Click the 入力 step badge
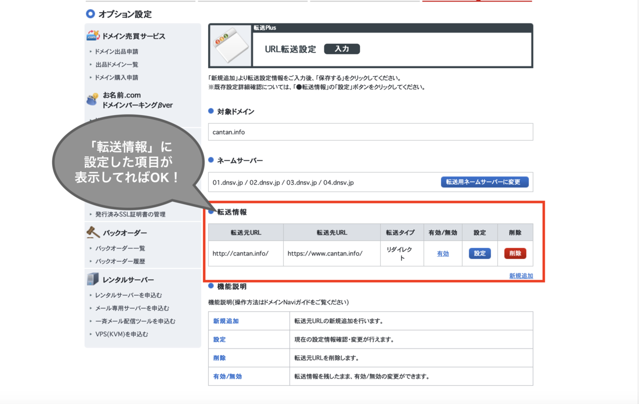The width and height of the screenshot is (639, 404). (x=342, y=49)
